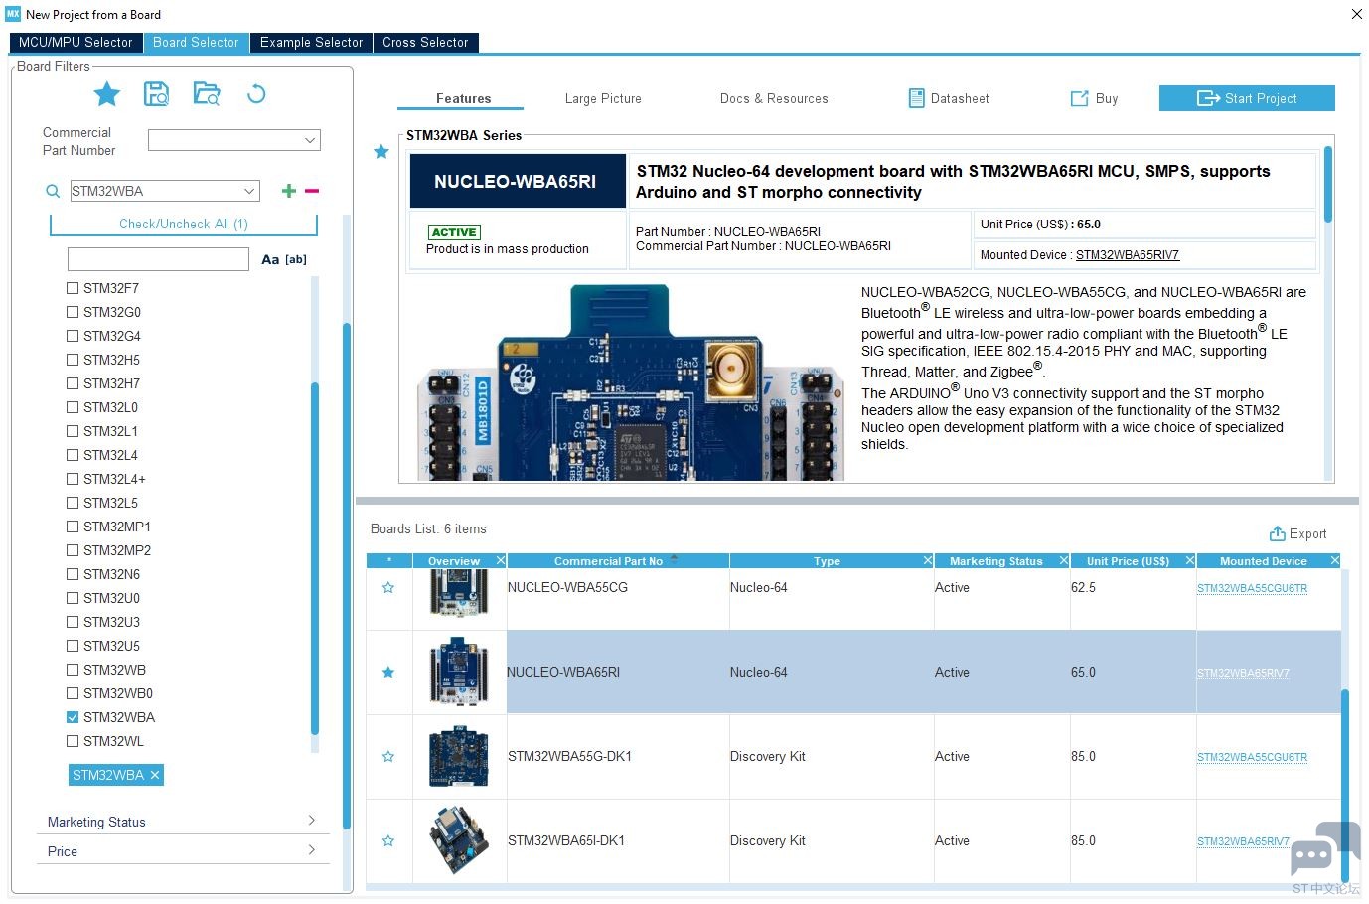Click the Buy button

(x=1094, y=99)
